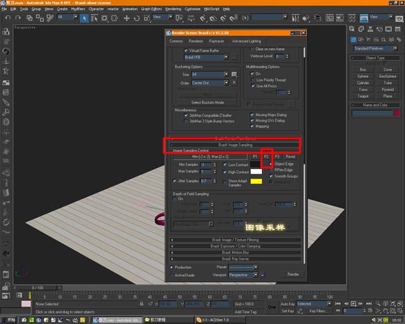
Task: Choose the Select and Scale tool
Action: [147, 18]
